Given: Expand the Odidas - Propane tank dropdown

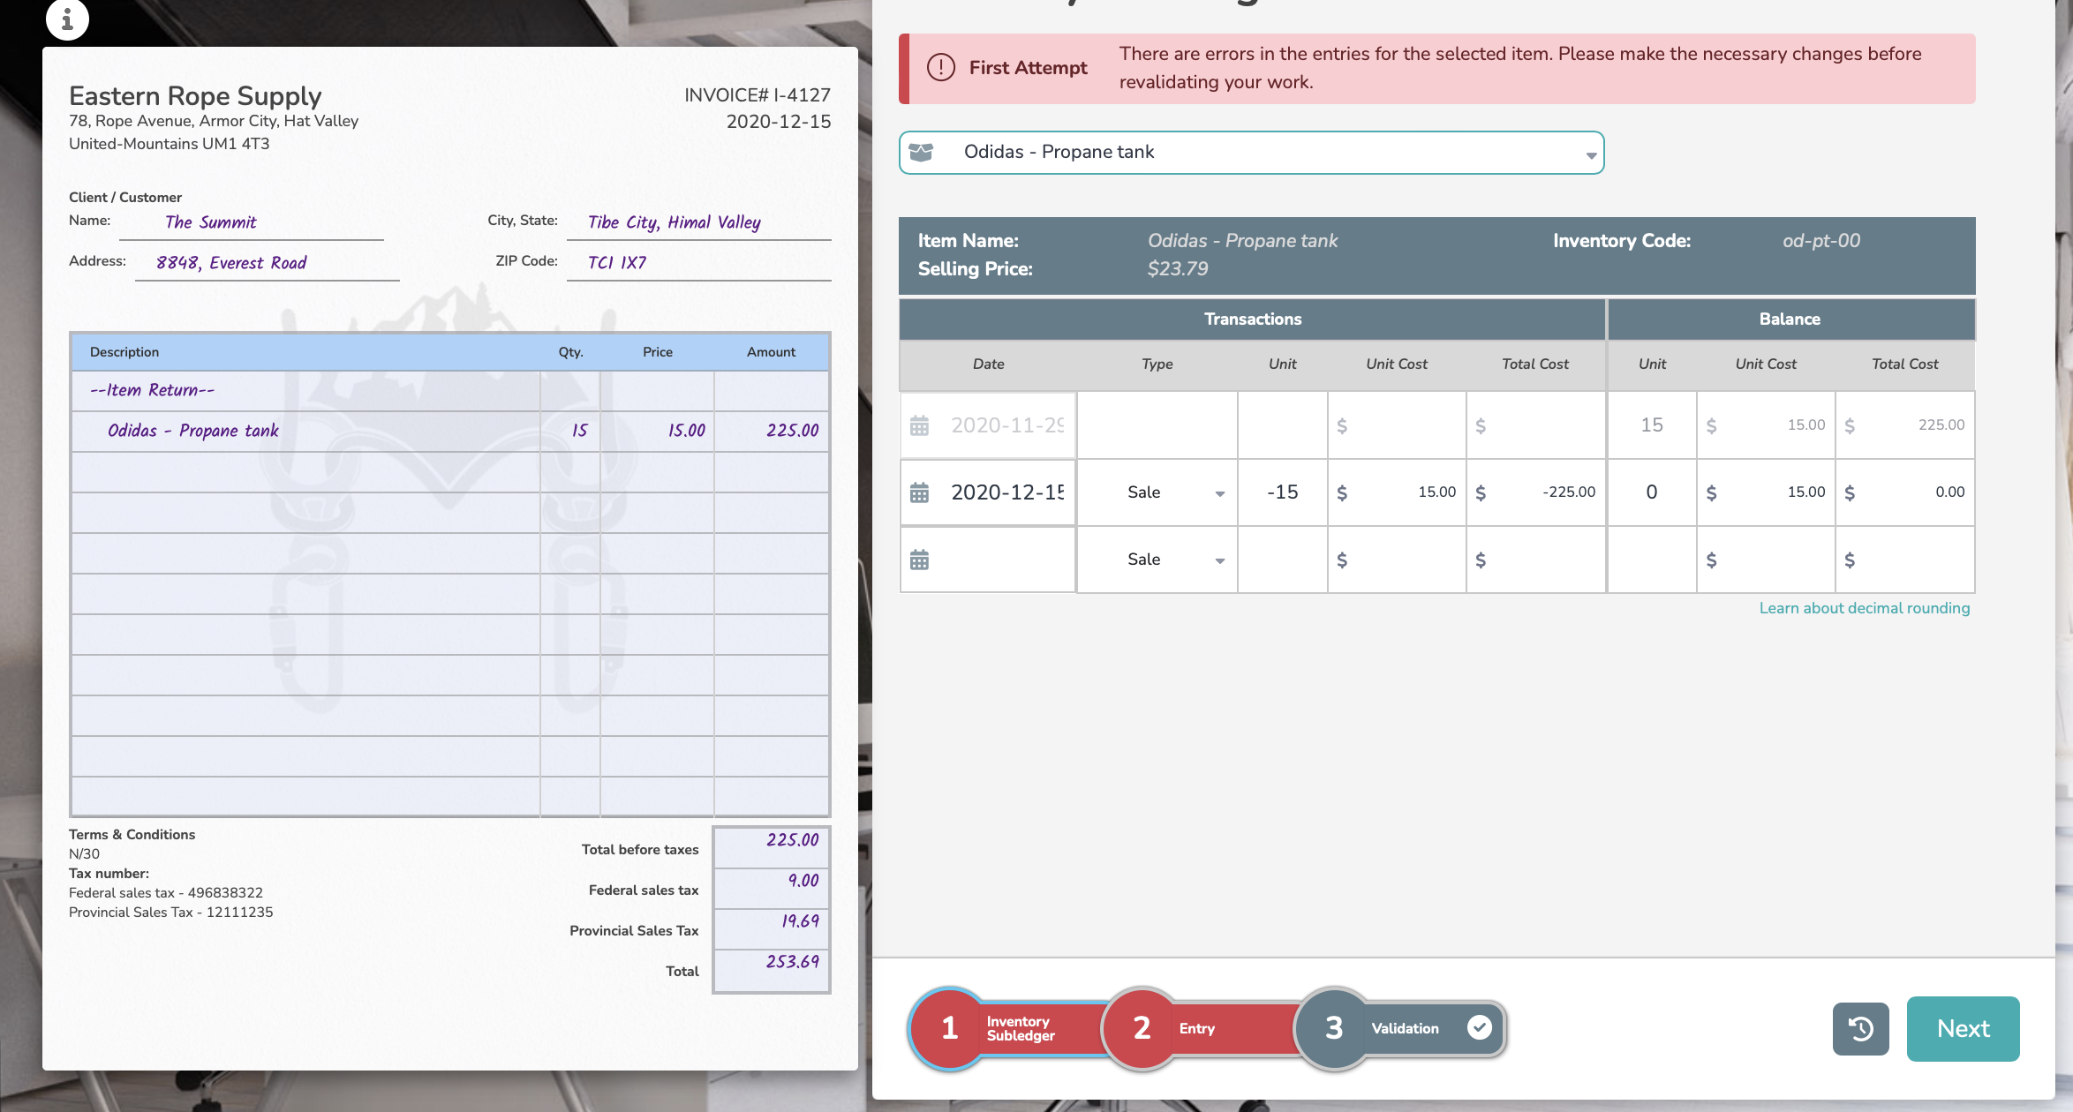Looking at the screenshot, I should 1590,154.
